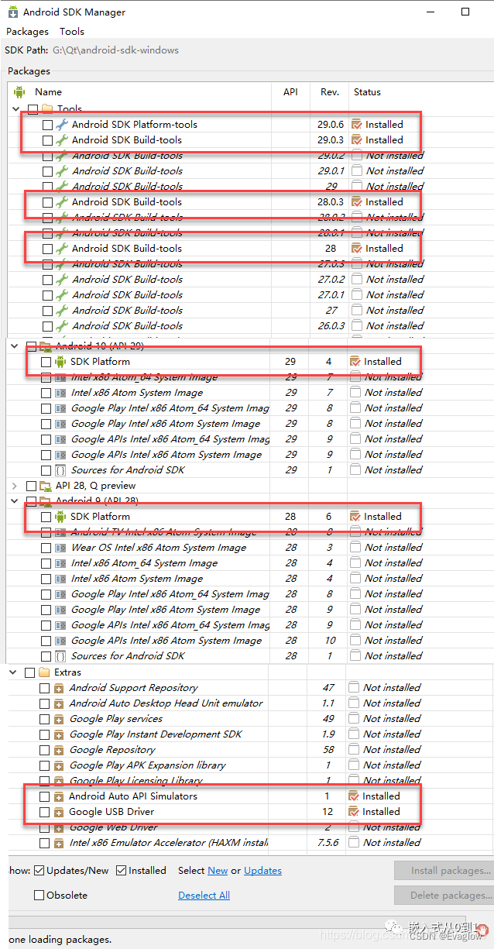Click the Intel x86 Atom System Image icon (API 29, Rev. 7)

[x=60, y=392]
